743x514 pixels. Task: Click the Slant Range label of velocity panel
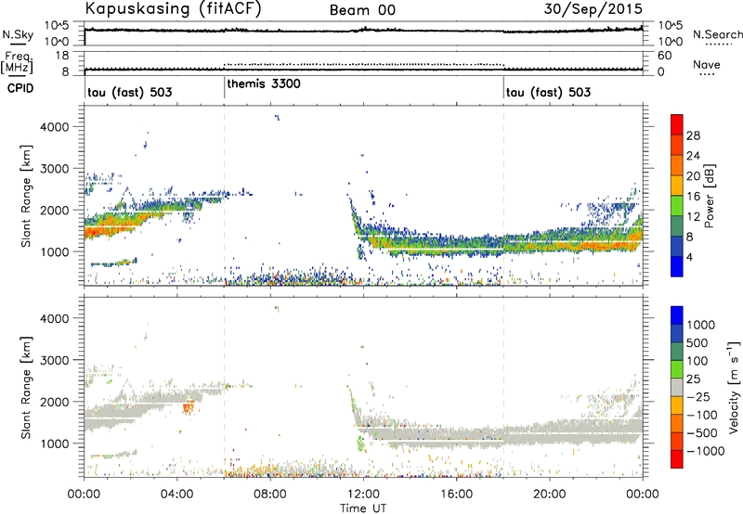tap(26, 388)
